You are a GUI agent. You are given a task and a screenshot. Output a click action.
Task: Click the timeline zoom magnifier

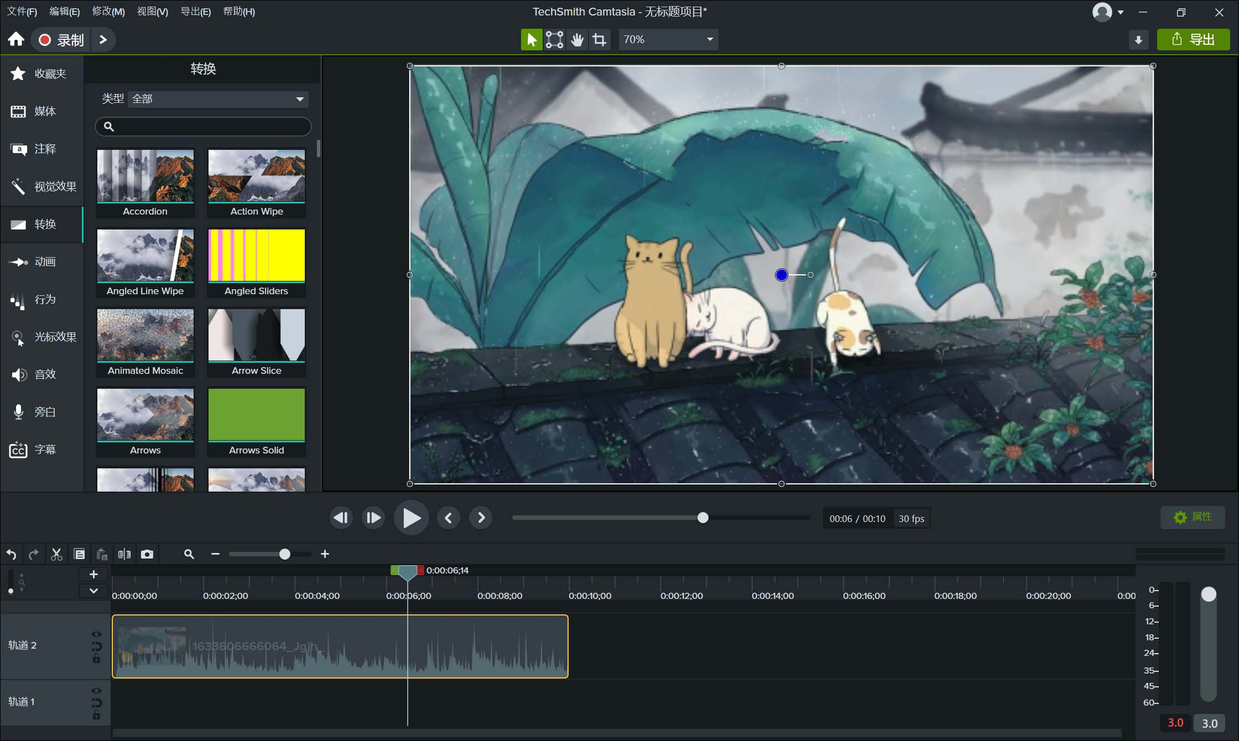click(189, 554)
